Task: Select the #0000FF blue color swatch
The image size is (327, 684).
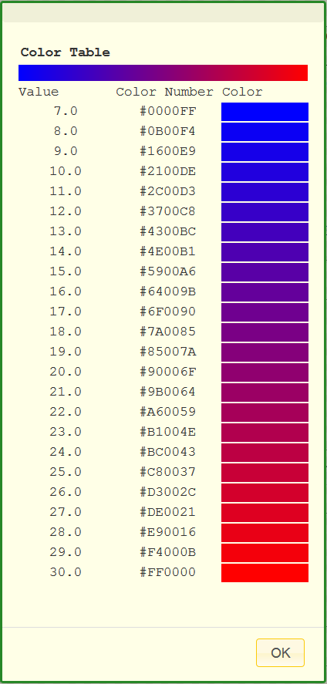Action: [265, 112]
